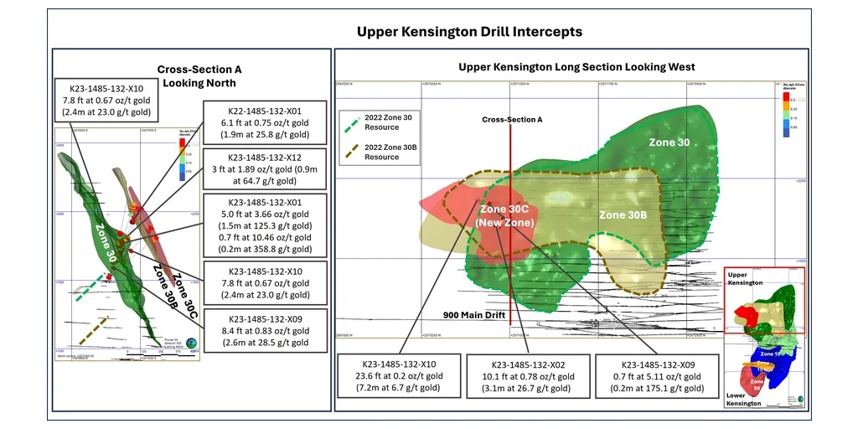Viewport: 858px width, 429px height.
Task: Select the (3.1m at 26.7 g/t gold) text
Action: pyautogui.click(x=528, y=388)
